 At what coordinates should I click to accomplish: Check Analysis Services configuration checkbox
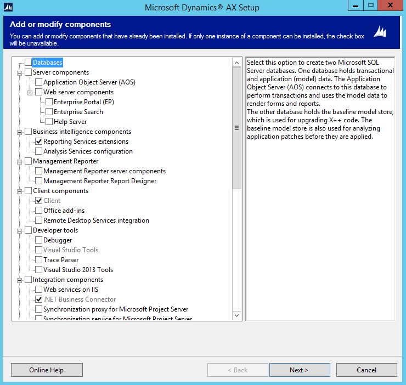point(38,151)
